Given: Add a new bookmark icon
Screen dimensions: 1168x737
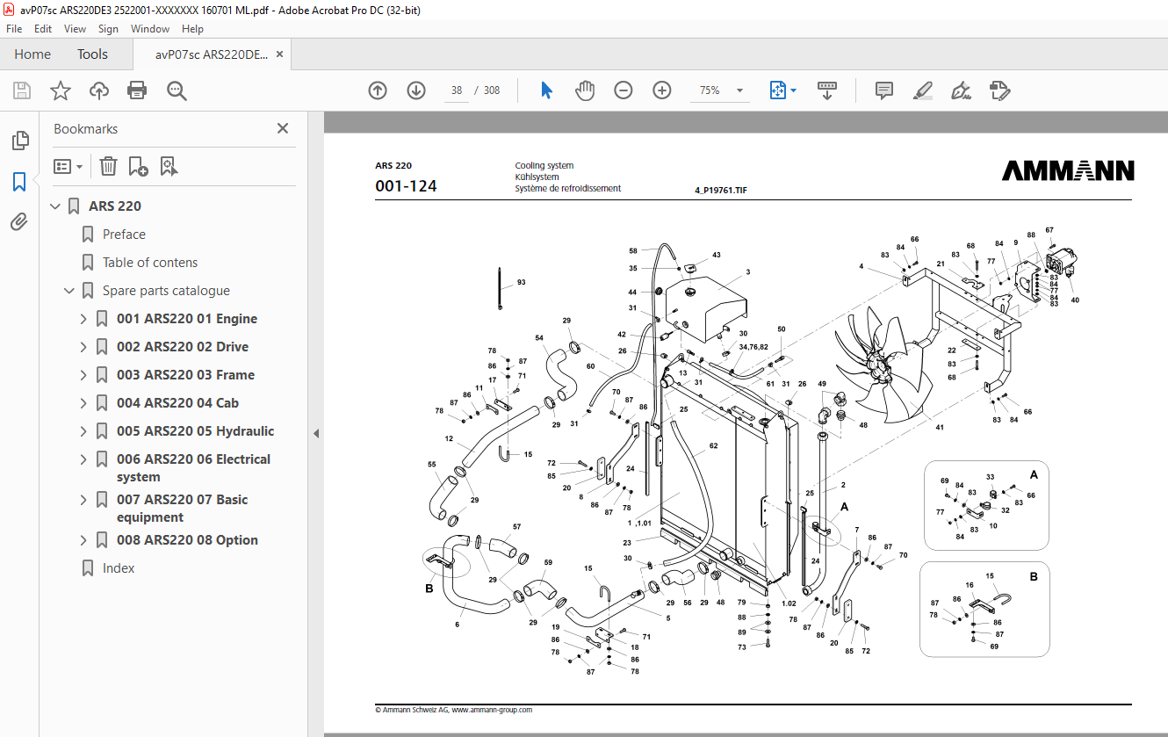Looking at the screenshot, I should tap(138, 166).
